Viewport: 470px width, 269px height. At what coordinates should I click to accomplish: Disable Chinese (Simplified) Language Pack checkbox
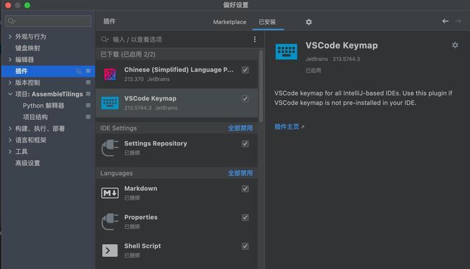tap(245, 70)
